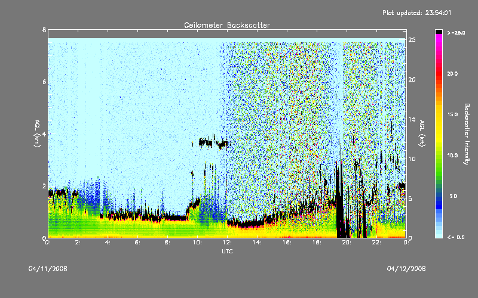The height and width of the screenshot is (298, 478).
Task: Click the "12:" UTC hour tick
Action: pyautogui.click(x=227, y=243)
